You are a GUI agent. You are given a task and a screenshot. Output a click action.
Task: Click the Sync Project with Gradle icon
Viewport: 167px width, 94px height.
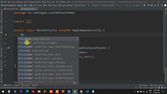pos(152,5)
